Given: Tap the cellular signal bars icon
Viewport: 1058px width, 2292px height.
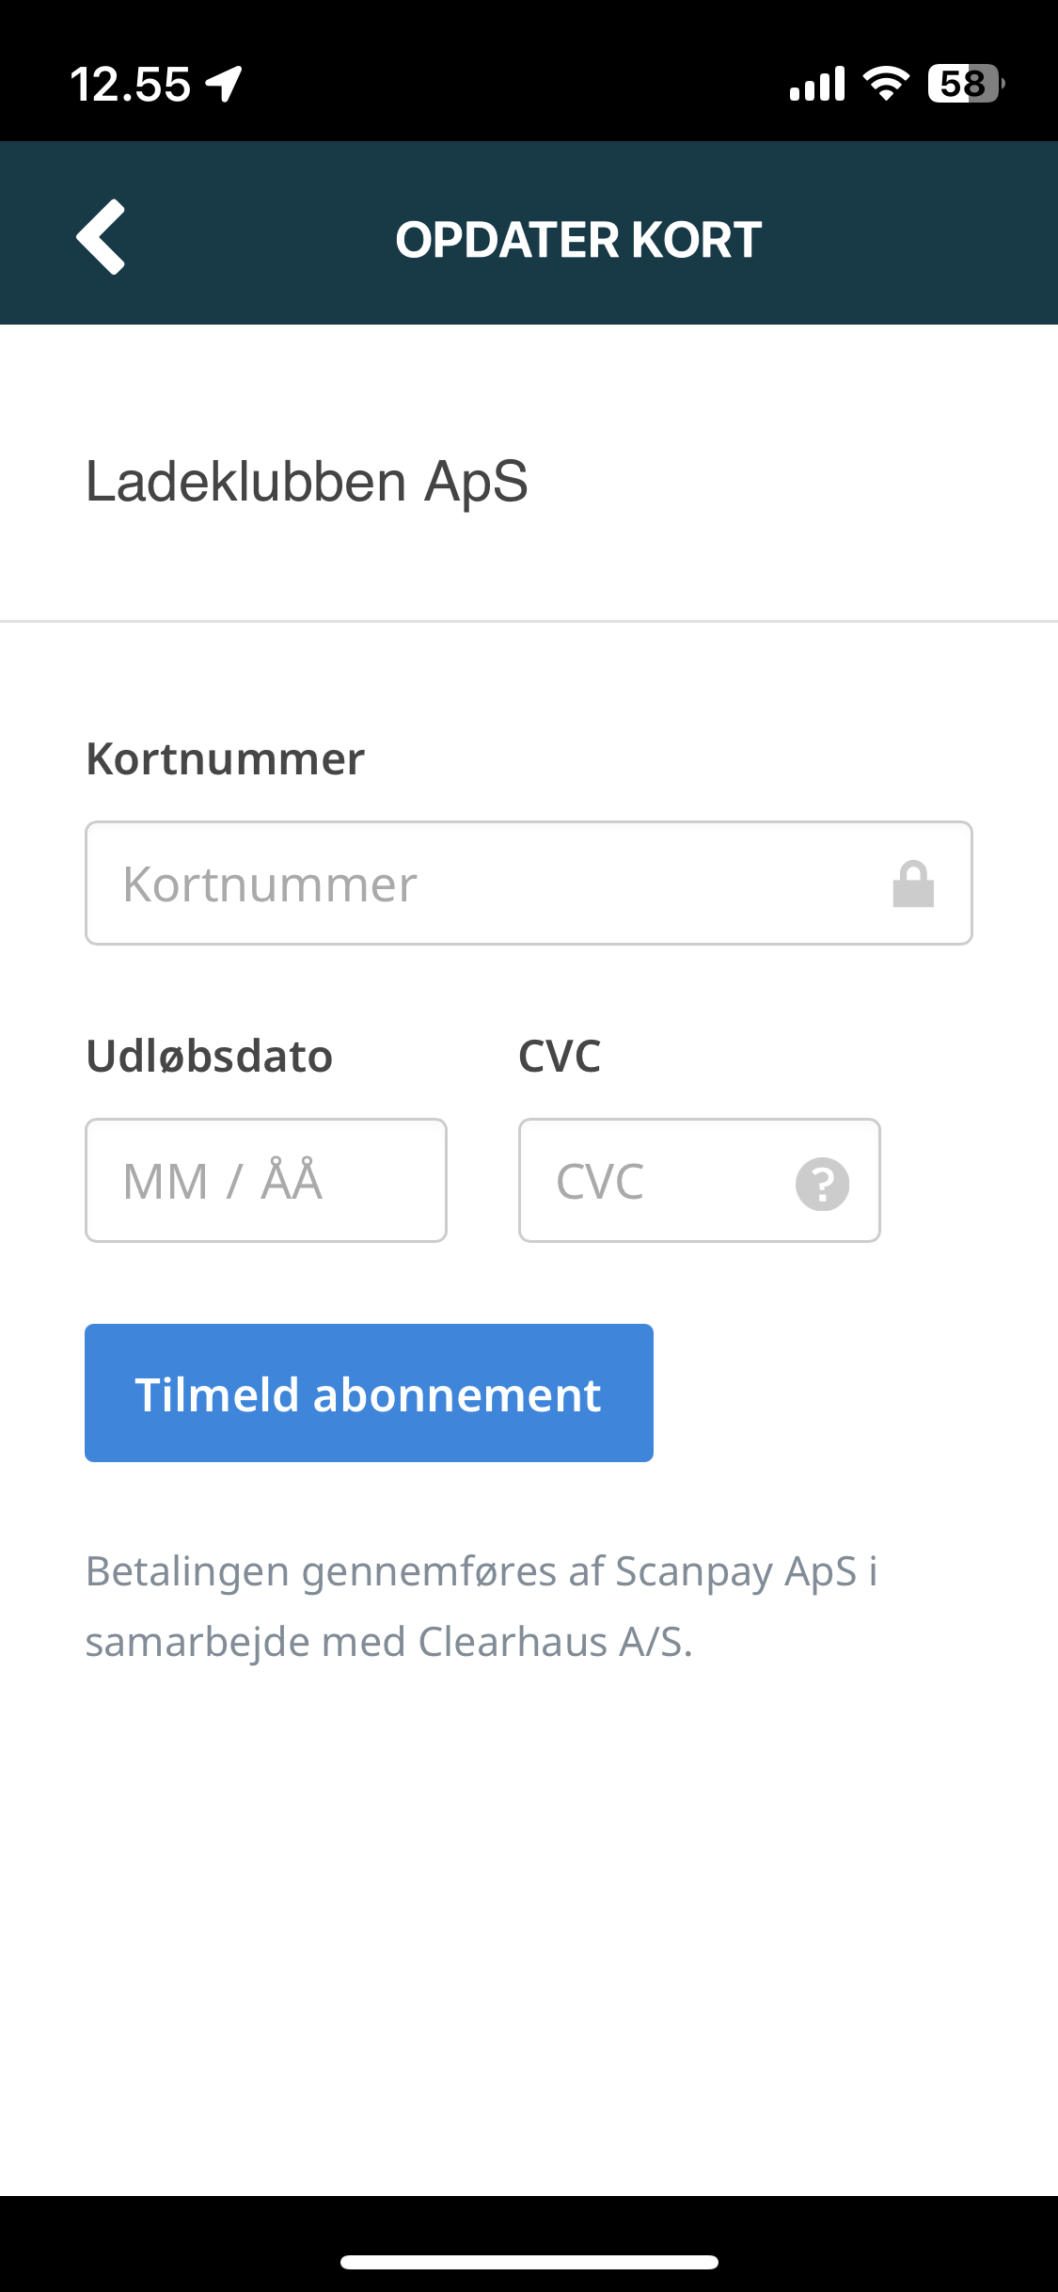Looking at the screenshot, I should (x=816, y=84).
